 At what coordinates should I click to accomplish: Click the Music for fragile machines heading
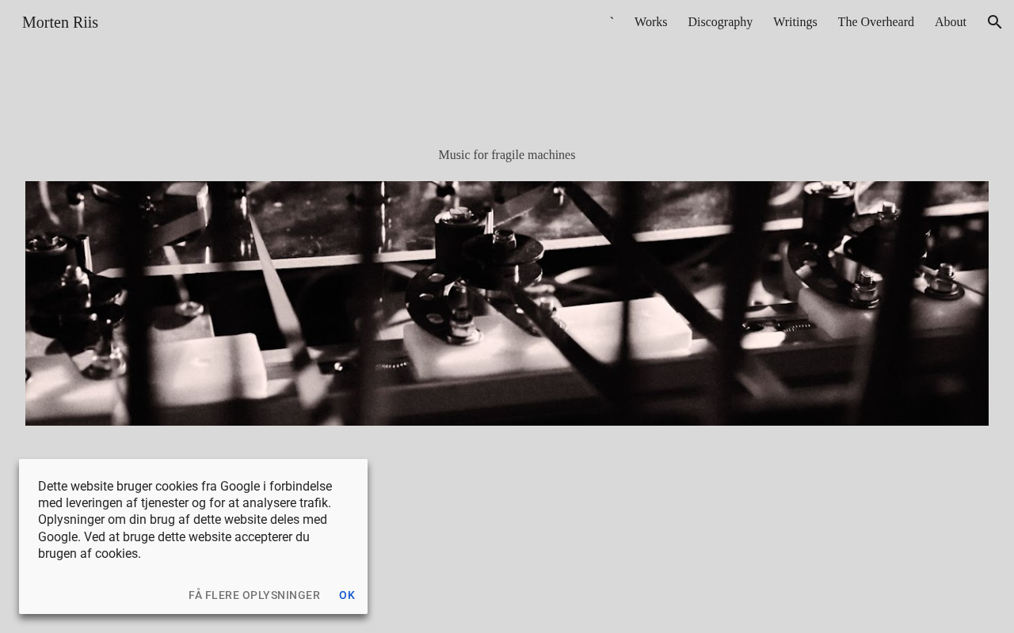507,155
